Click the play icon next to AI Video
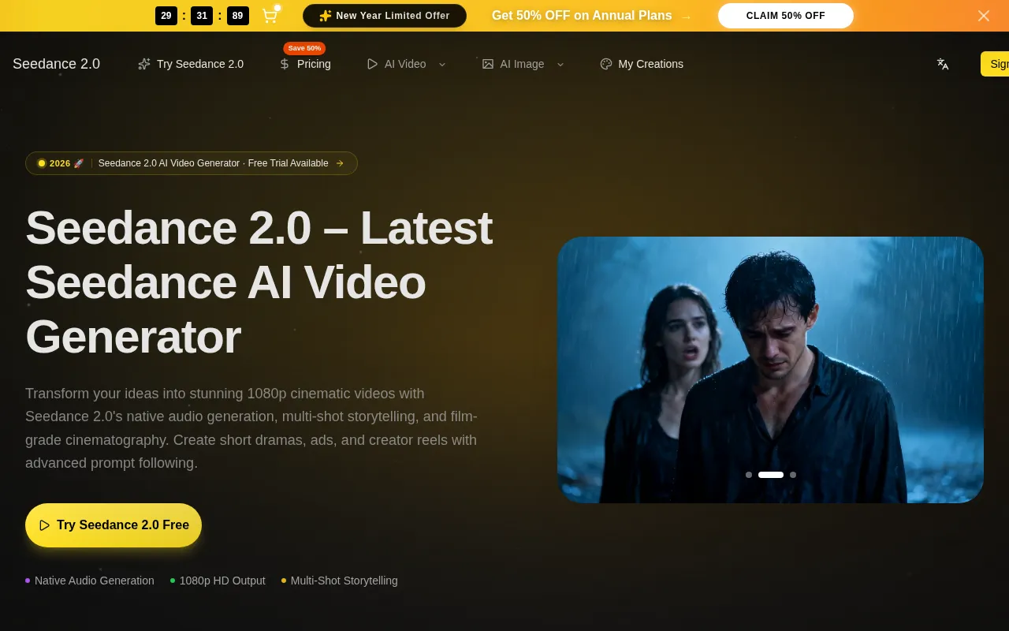Screen dimensions: 1009x631 point(372,64)
